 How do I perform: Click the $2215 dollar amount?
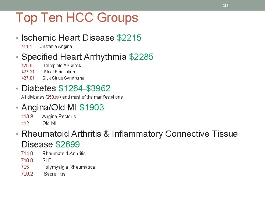click(129, 37)
